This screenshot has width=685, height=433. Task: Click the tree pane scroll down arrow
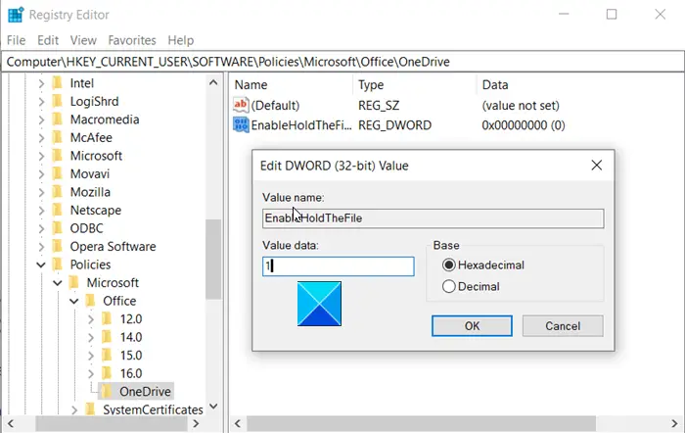pos(213,407)
